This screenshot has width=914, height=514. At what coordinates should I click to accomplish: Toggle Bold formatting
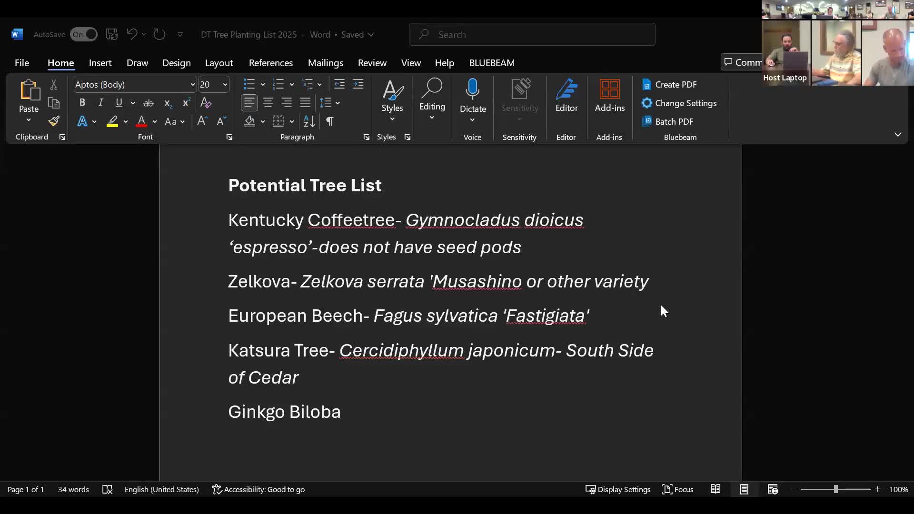(82, 103)
